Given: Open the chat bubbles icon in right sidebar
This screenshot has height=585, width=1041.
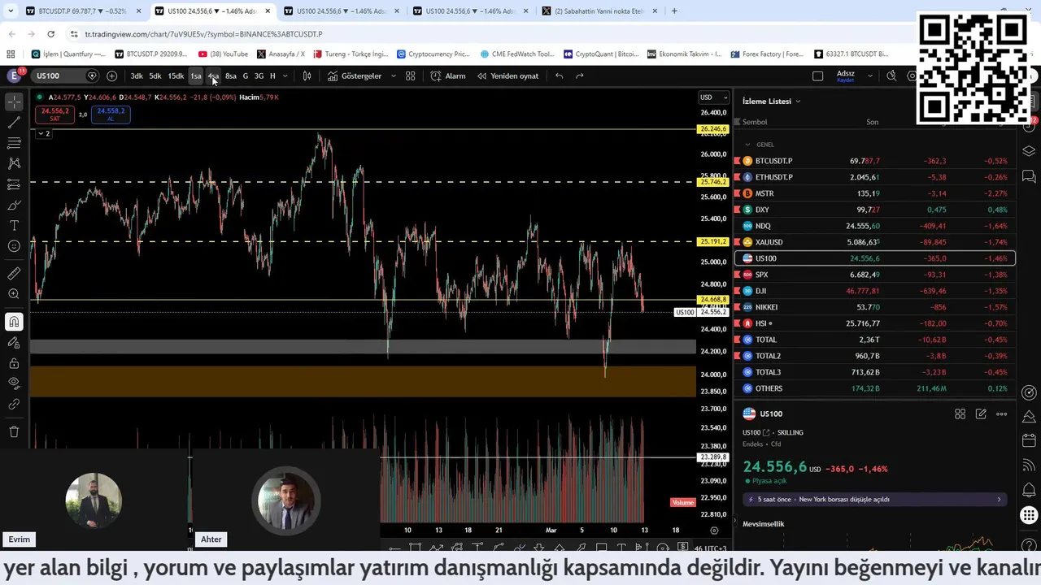Looking at the screenshot, I should [1029, 176].
